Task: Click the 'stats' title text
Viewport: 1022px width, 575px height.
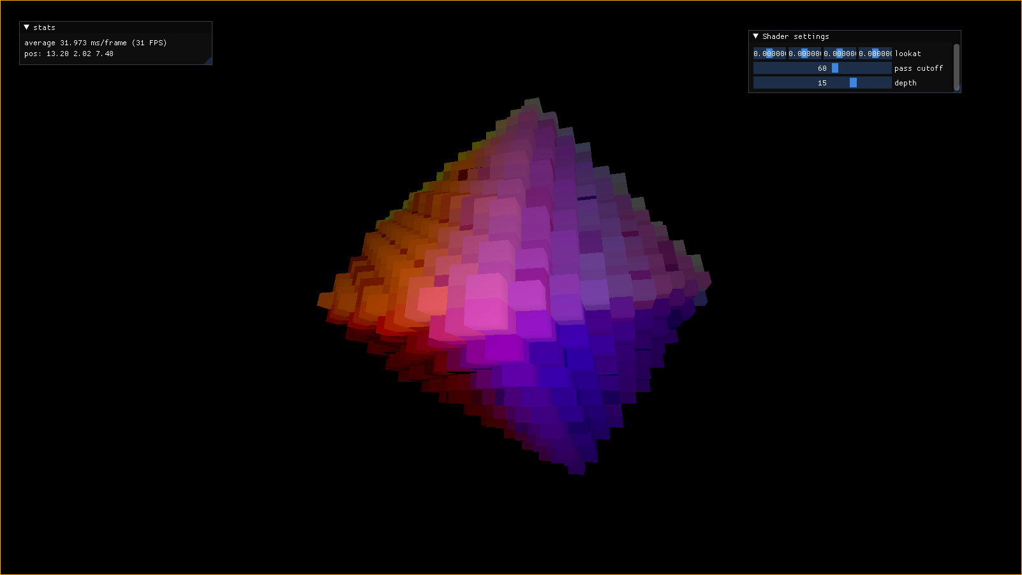Action: 44,27
